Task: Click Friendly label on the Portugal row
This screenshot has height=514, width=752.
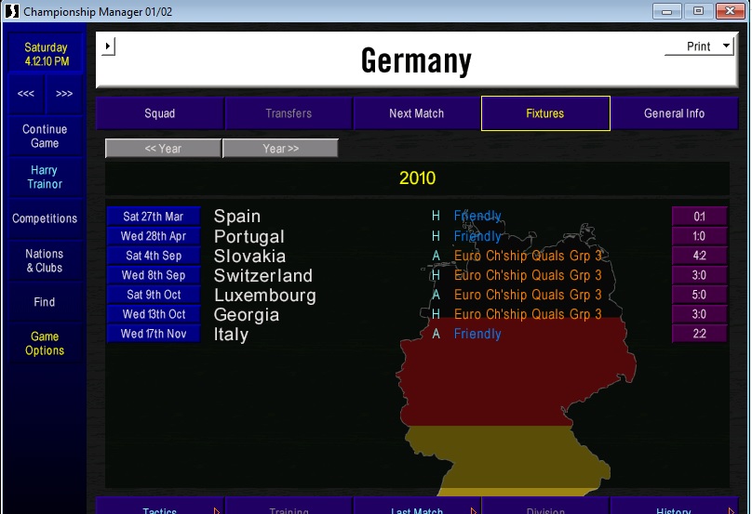Action: point(477,236)
